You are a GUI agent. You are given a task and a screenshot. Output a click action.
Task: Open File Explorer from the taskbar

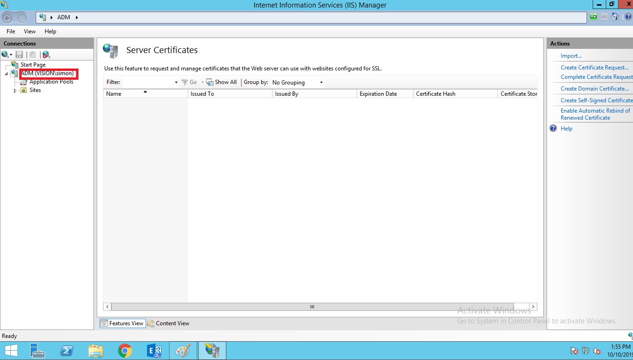pyautogui.click(x=96, y=351)
